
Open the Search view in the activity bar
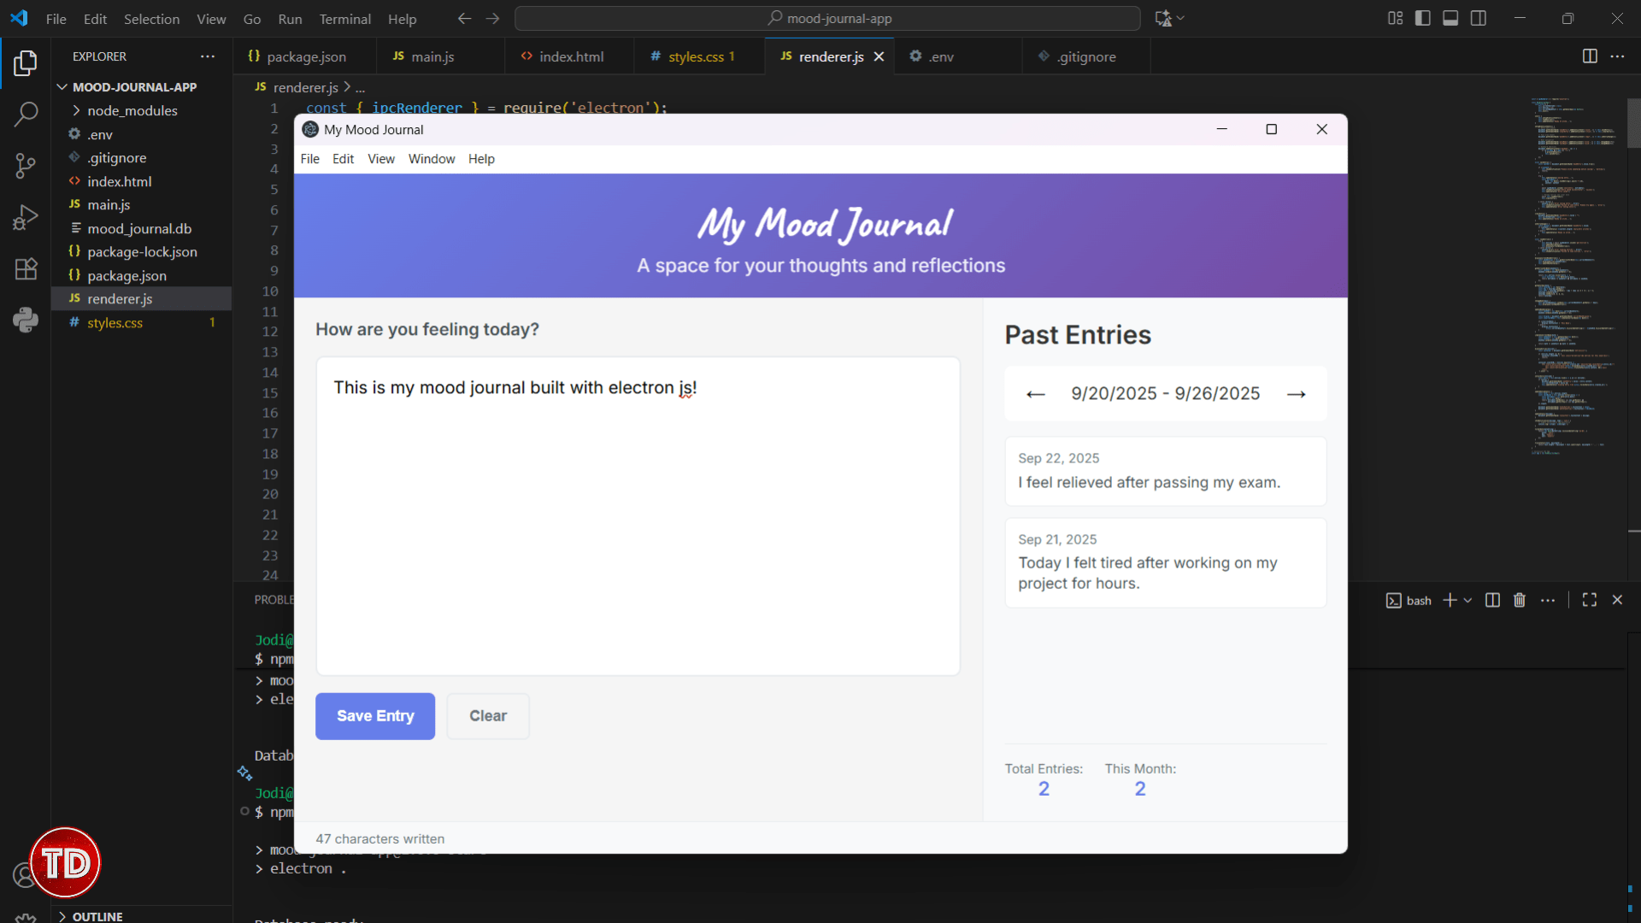pos(26,114)
